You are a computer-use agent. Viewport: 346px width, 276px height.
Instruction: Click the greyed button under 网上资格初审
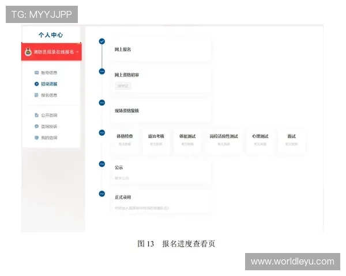[123, 86]
